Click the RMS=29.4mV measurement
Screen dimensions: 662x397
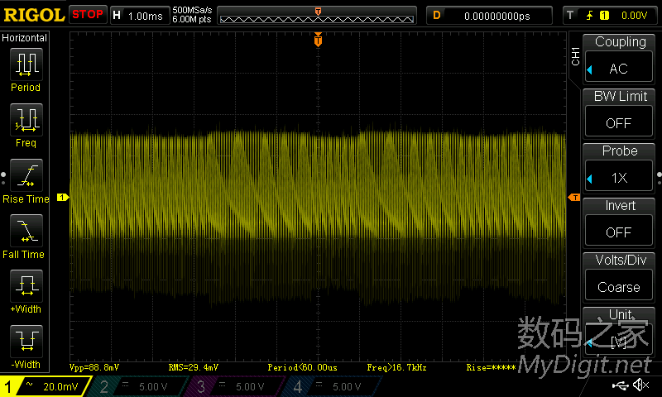tap(194, 367)
